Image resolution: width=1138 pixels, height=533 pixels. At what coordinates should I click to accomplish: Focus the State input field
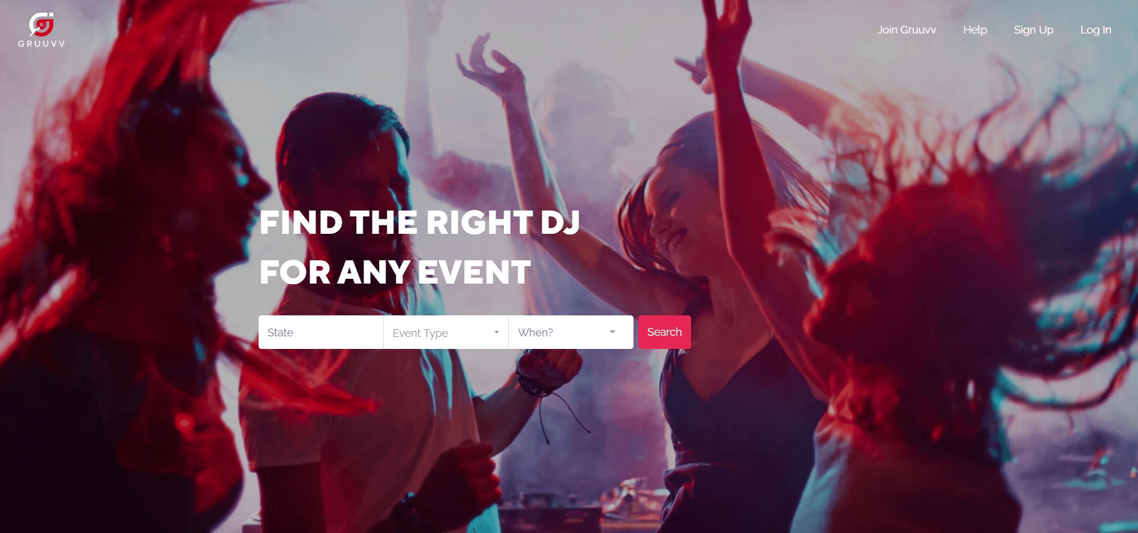coord(321,332)
